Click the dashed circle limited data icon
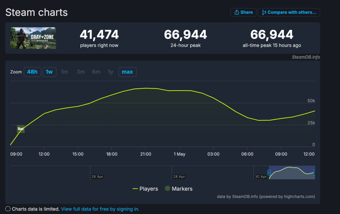Screen dimensions: 340x214 [x=8, y=209]
